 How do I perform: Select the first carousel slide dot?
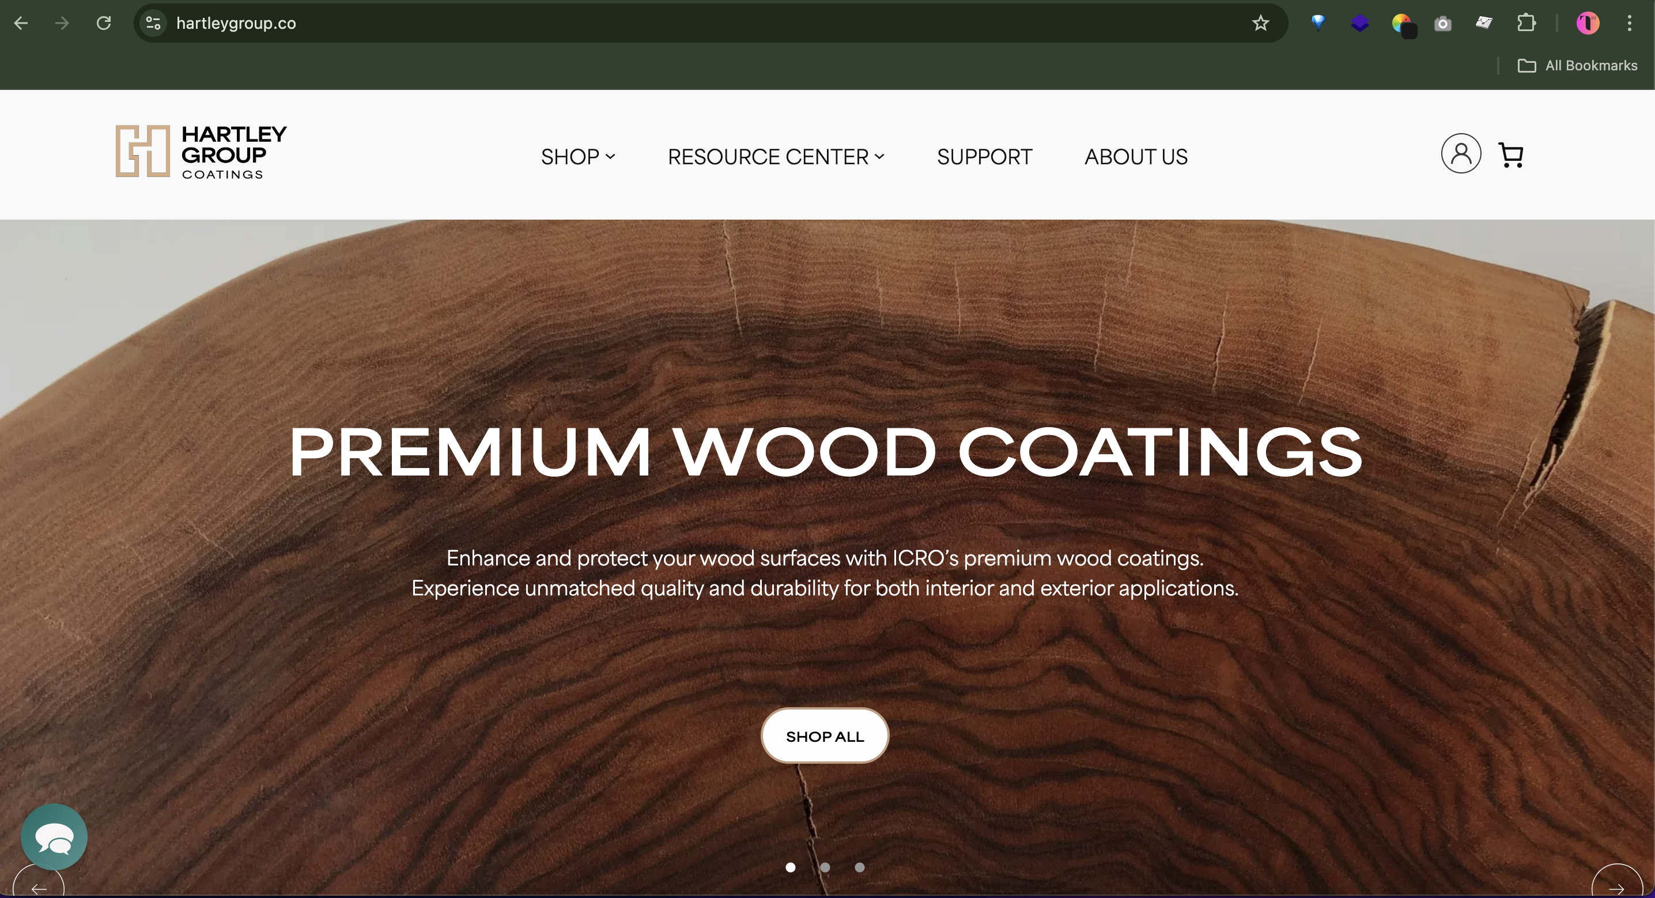790,867
